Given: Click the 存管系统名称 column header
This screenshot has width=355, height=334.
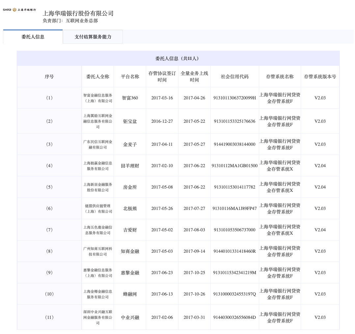Looking at the screenshot, I should pyautogui.click(x=280, y=76).
